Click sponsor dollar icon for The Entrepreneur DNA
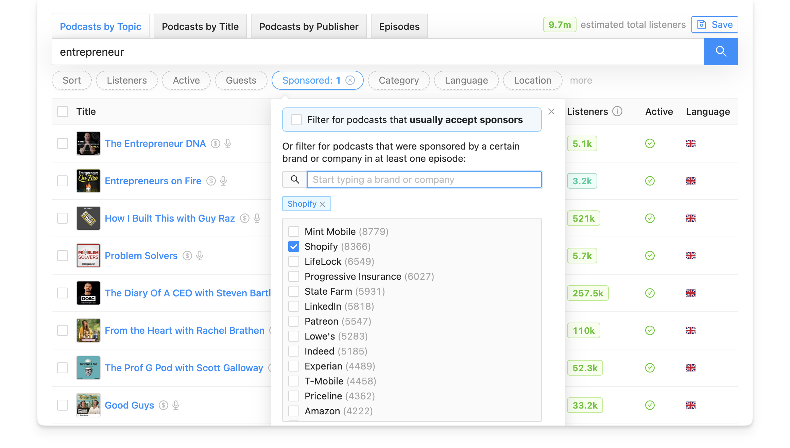The height and width of the screenshot is (448, 790). (x=216, y=143)
